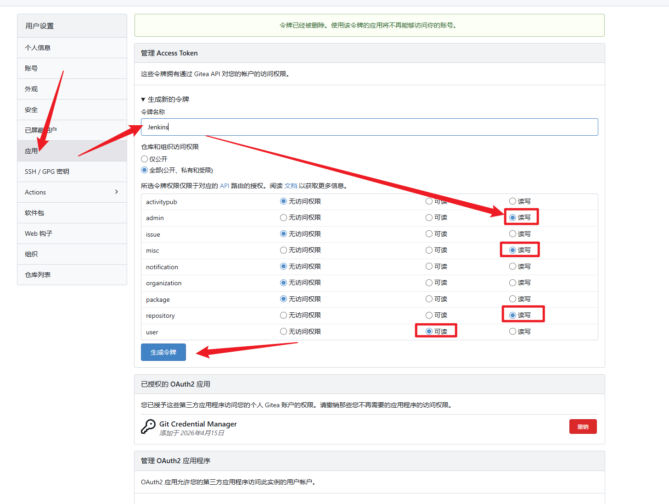Expand the Actions sidebar section

click(72, 192)
